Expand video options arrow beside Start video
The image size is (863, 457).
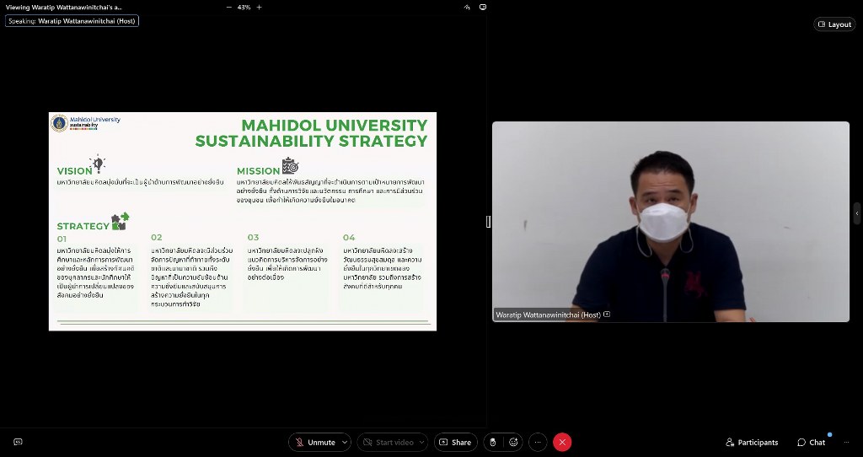(x=421, y=442)
